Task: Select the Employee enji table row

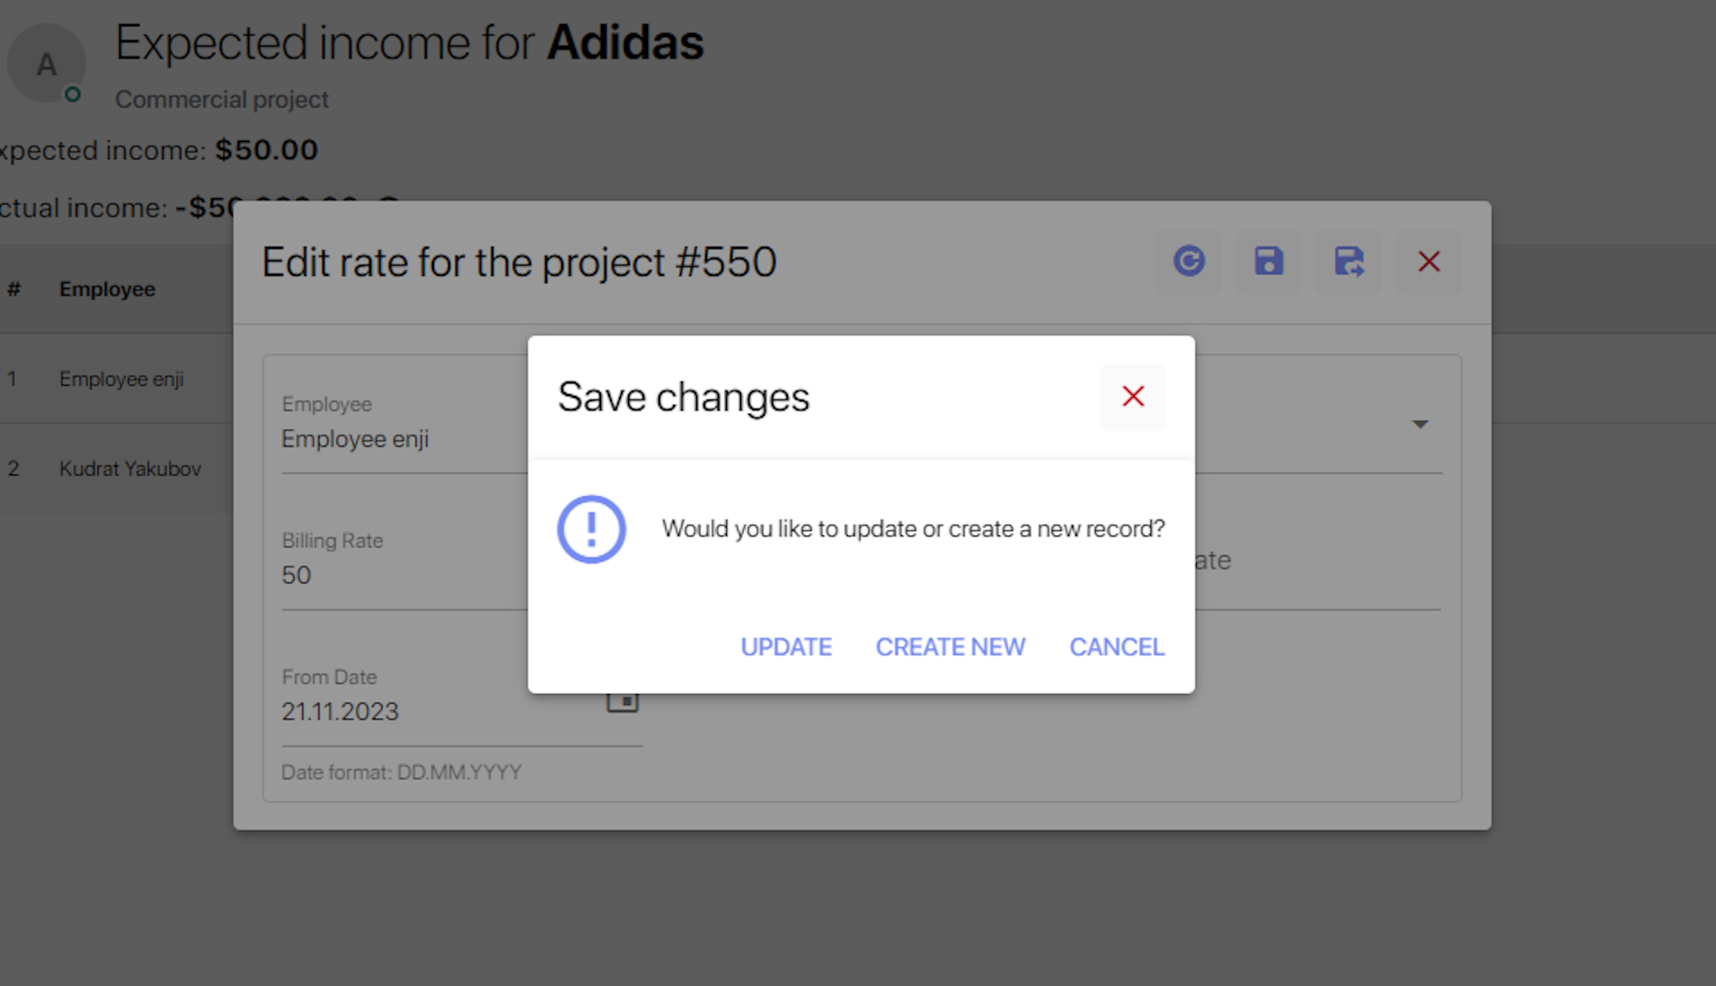Action: coord(121,379)
